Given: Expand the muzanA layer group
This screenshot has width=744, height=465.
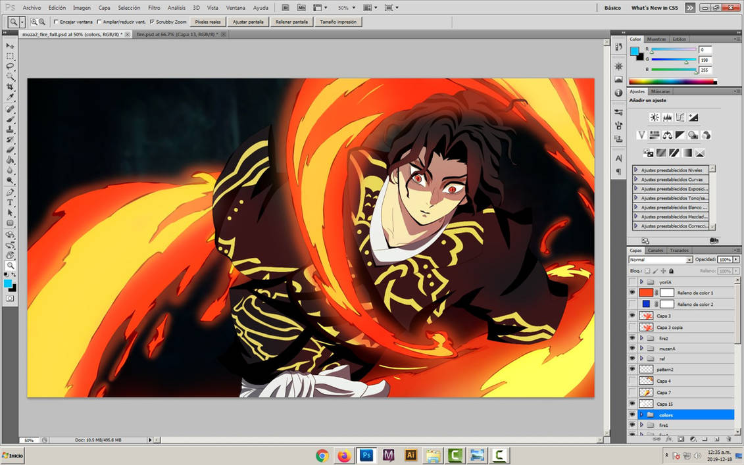Looking at the screenshot, I should pos(641,349).
